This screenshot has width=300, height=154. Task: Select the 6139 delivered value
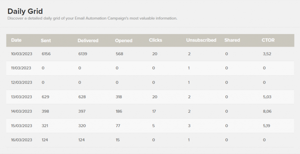click(83, 54)
